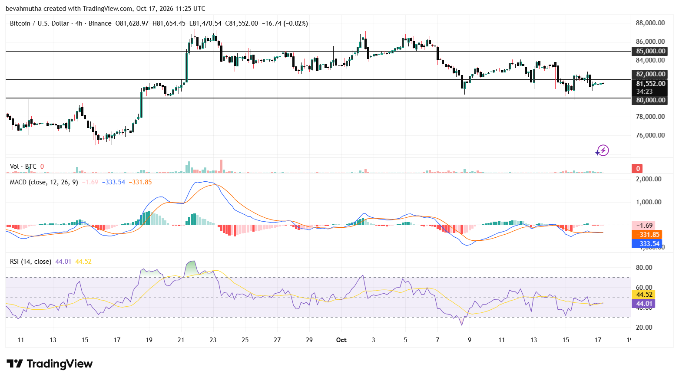Click the 1,000.00 label on the MACD scale

point(649,202)
